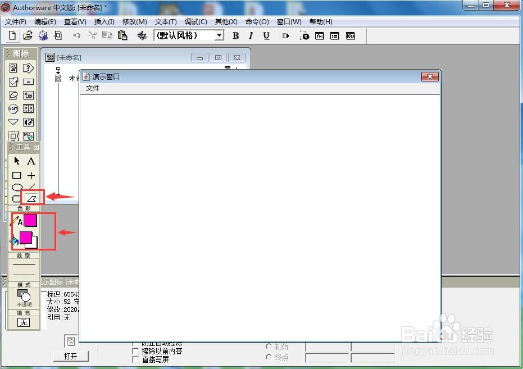Check the 直接写屏 checkbox
The height and width of the screenshot is (369, 523).
click(x=135, y=359)
